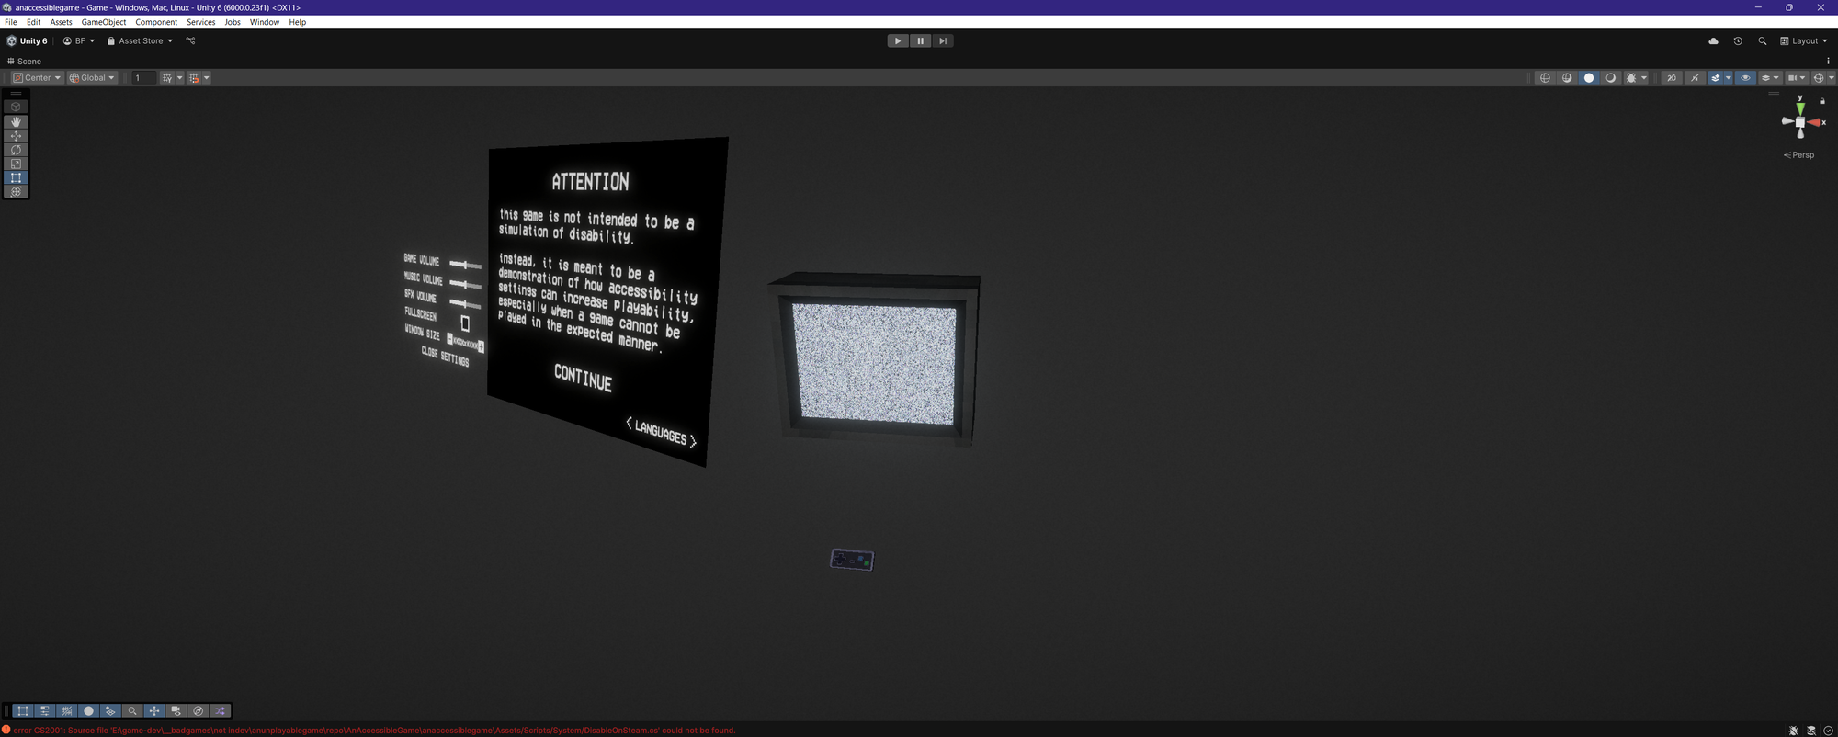This screenshot has width=1838, height=737.
Task: Expand gizmos dropdown arrow
Action: tap(1832, 78)
